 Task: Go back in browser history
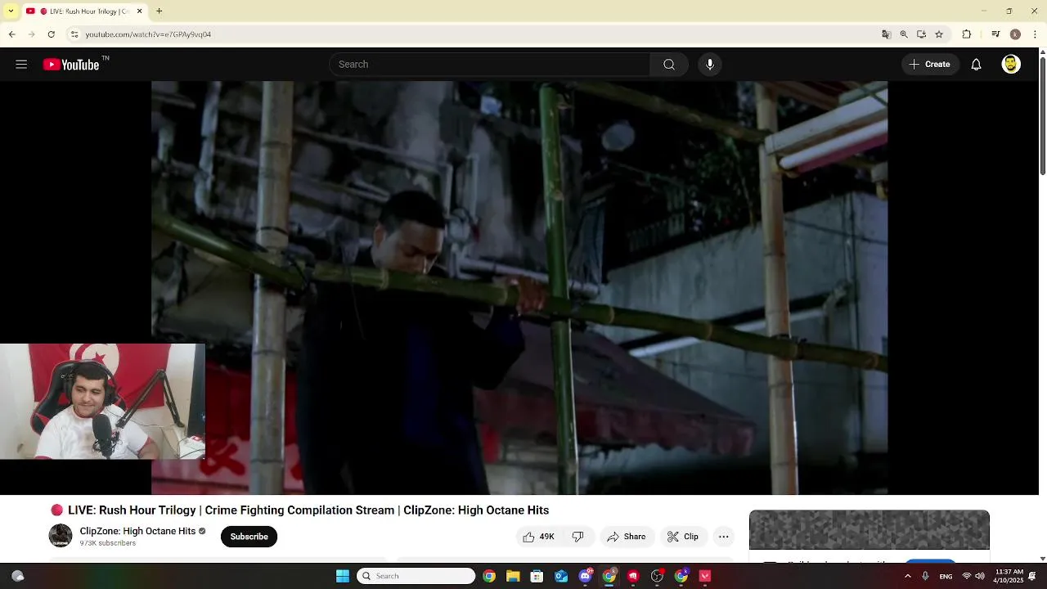tap(11, 34)
